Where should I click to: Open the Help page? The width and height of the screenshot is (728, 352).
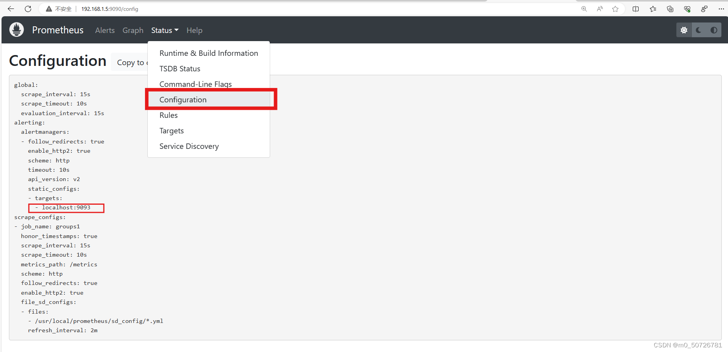[x=194, y=30]
